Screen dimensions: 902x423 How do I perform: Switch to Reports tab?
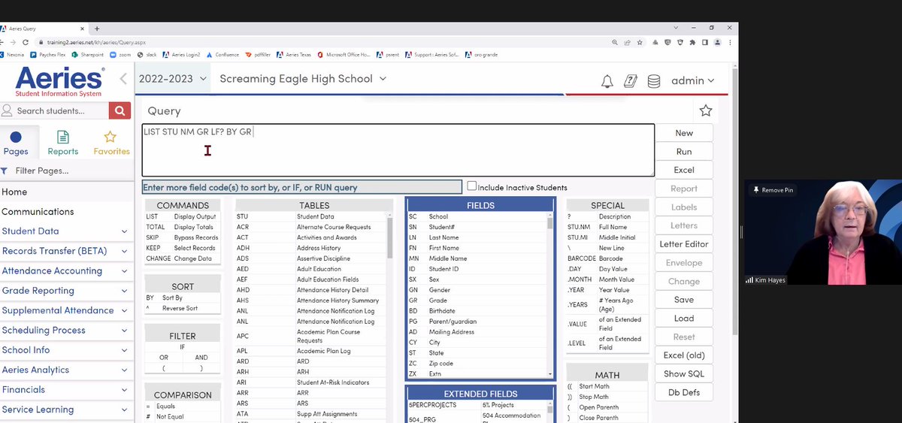63,143
